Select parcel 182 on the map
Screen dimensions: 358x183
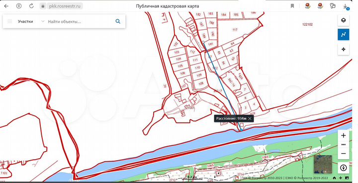click(x=198, y=14)
